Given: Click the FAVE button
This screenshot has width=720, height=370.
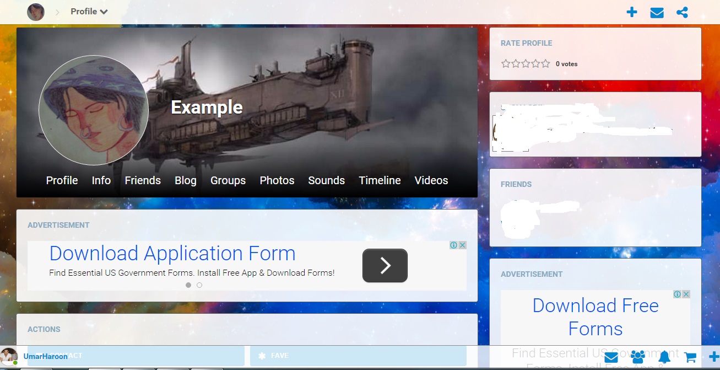Looking at the screenshot, I should [x=358, y=356].
